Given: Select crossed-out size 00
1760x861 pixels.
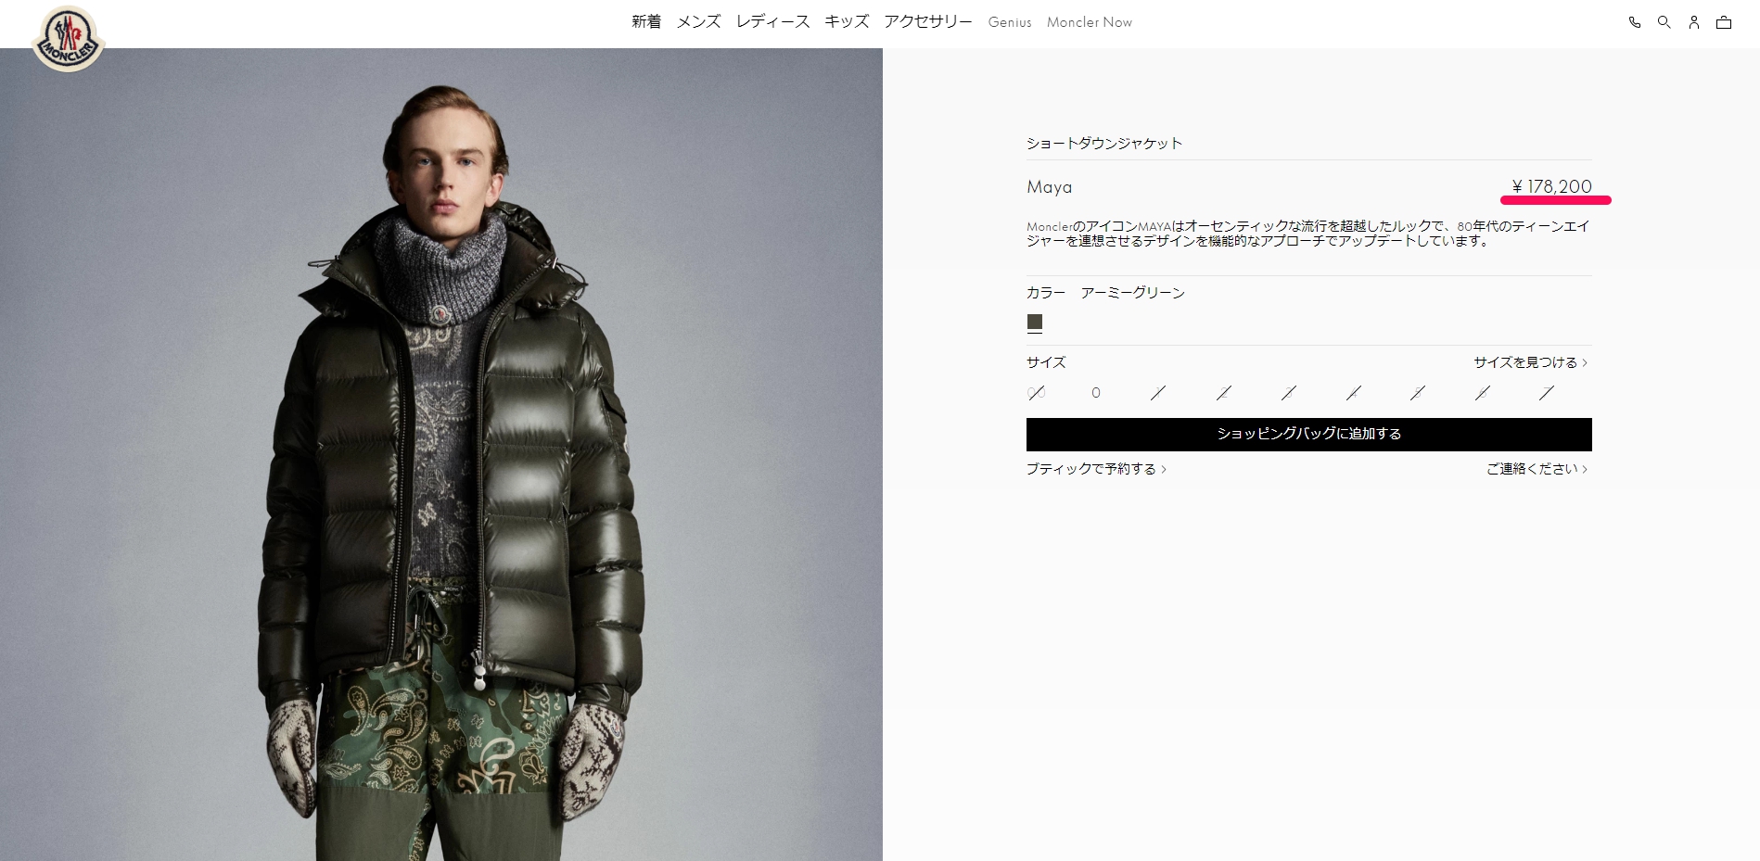Looking at the screenshot, I should [x=1037, y=393].
